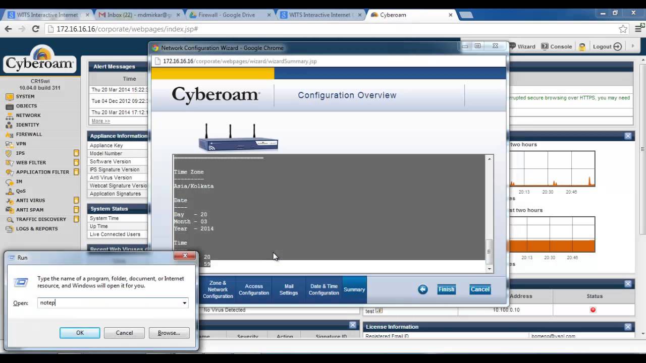Click Logout in the top bar
This screenshot has height=363, width=646.
(x=607, y=46)
